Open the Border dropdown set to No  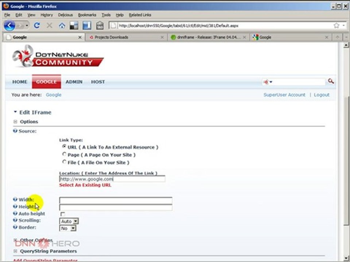pyautogui.click(x=68, y=229)
